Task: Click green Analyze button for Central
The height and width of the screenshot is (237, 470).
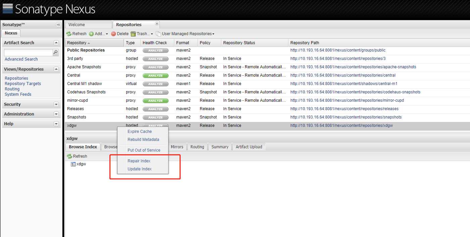Action: 155,76
